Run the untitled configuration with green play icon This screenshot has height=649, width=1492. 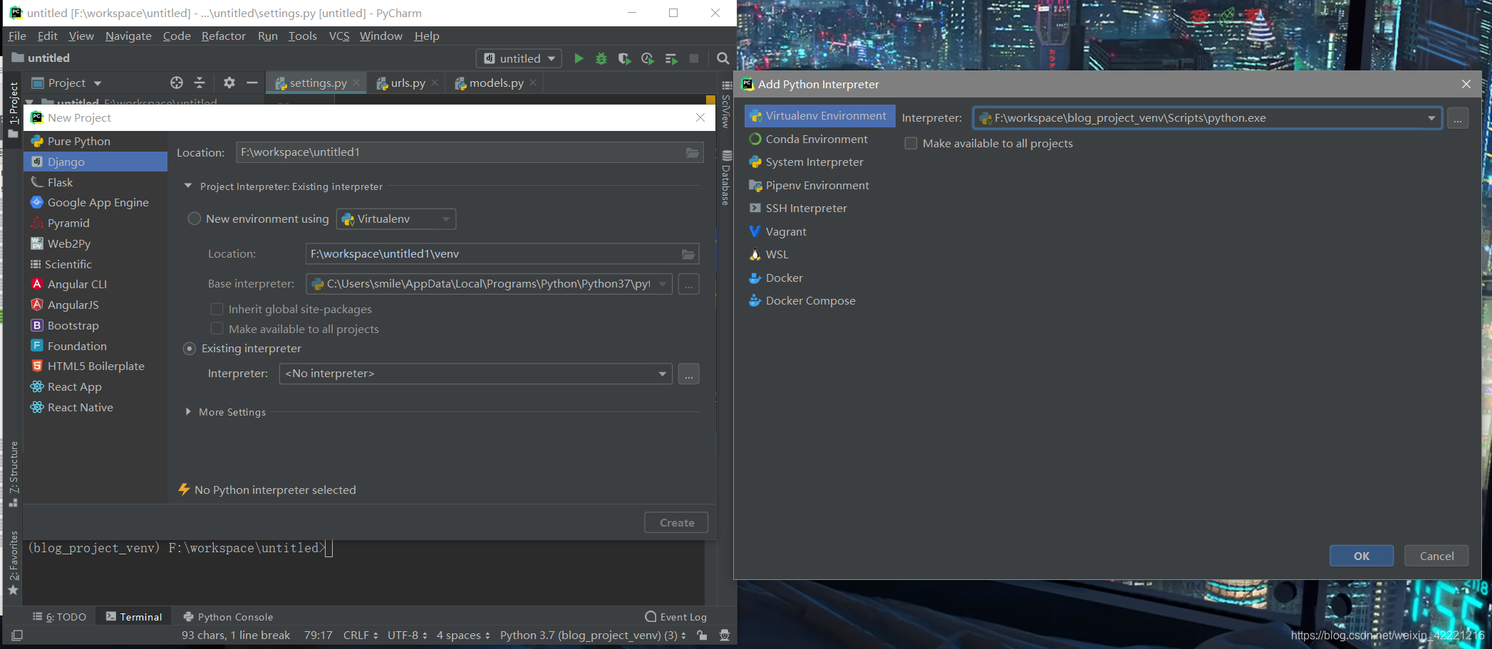(579, 58)
